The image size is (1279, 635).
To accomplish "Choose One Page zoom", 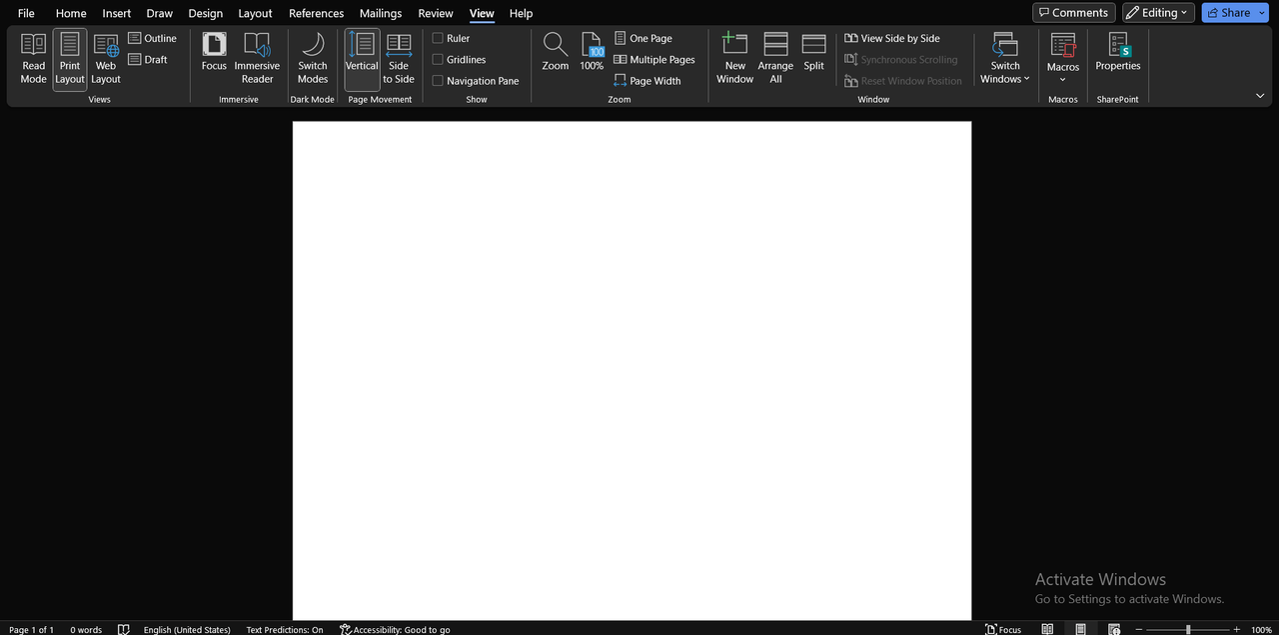I will coord(642,38).
